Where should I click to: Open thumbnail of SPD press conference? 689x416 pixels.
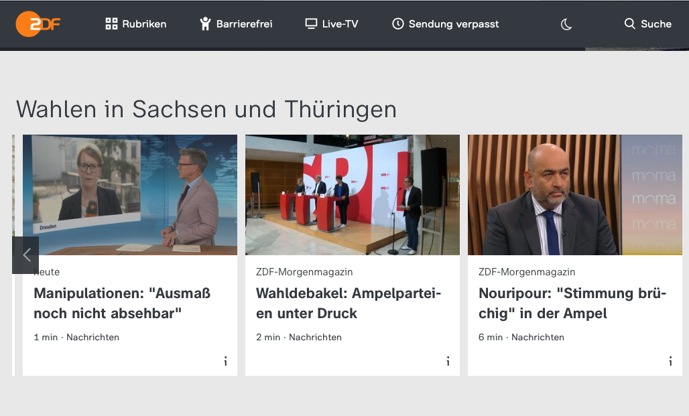[x=353, y=194]
